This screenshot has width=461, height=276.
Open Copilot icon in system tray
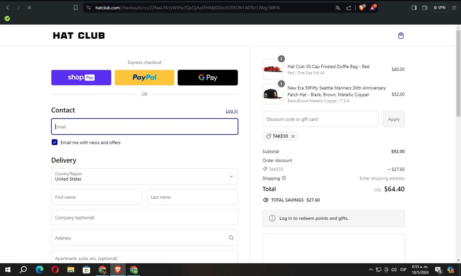(451, 270)
